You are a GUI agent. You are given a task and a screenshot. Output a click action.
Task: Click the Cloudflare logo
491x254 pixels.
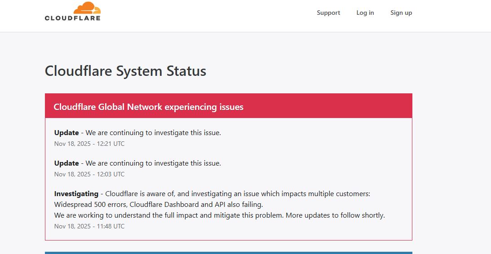pyautogui.click(x=73, y=11)
